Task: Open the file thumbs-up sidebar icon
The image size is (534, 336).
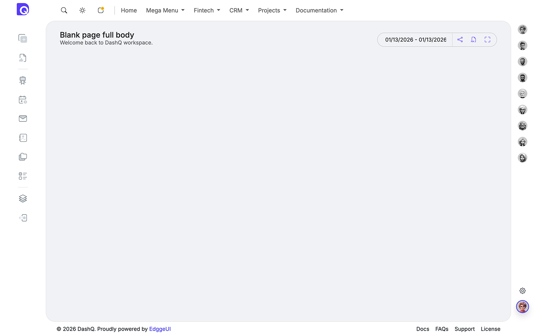Action: point(23,58)
